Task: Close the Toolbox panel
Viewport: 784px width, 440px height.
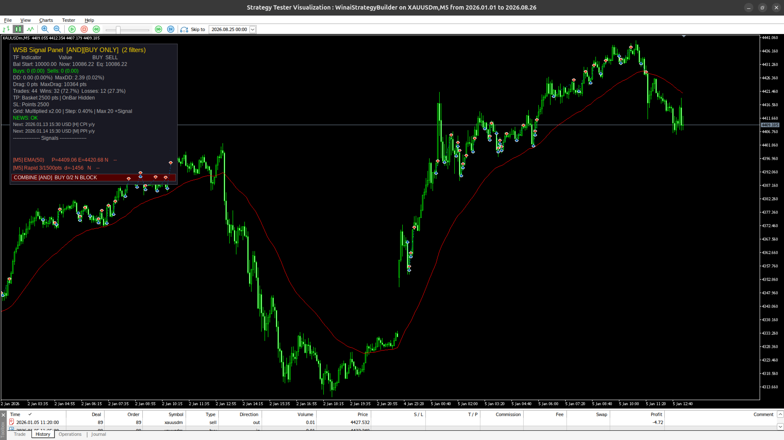Action: 3,415
